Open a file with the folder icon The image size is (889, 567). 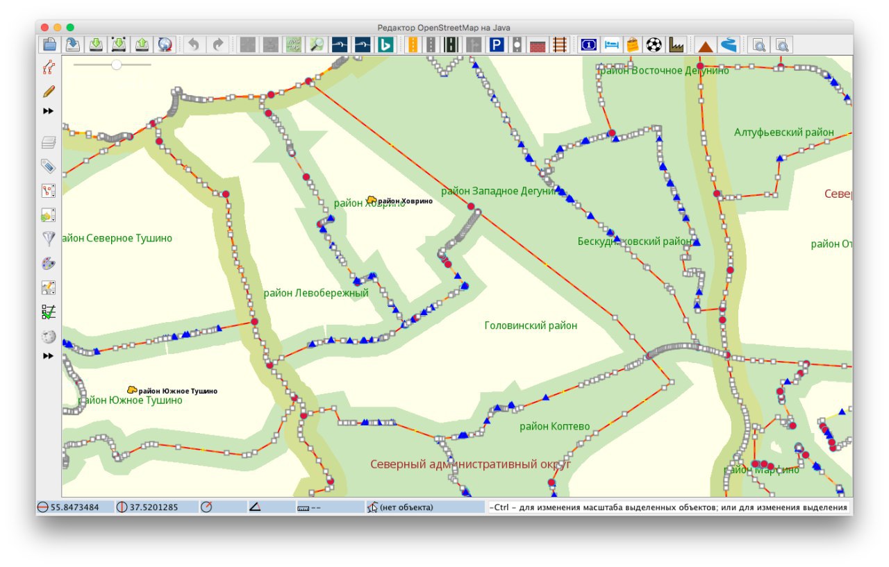pyautogui.click(x=49, y=44)
